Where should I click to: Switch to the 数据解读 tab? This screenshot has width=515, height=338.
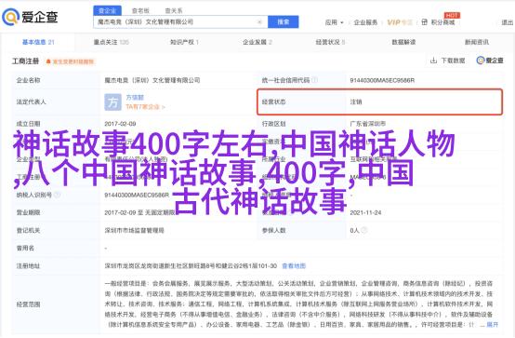(x=403, y=42)
